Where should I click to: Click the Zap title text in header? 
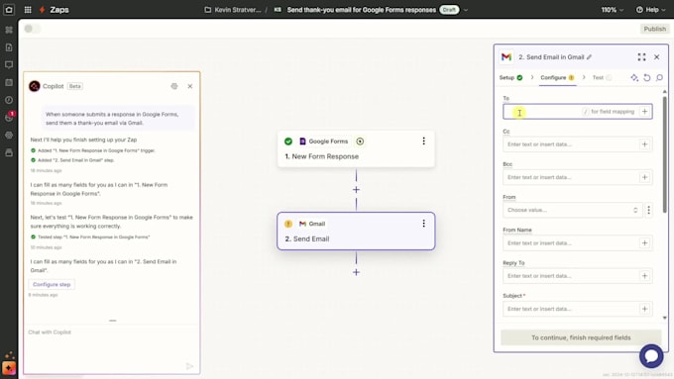(361, 10)
